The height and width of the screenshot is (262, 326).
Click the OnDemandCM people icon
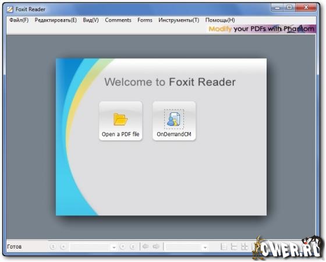(x=174, y=119)
